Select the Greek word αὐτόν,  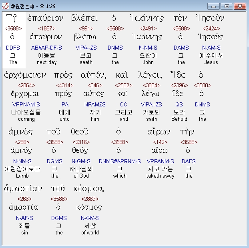point(94,75)
